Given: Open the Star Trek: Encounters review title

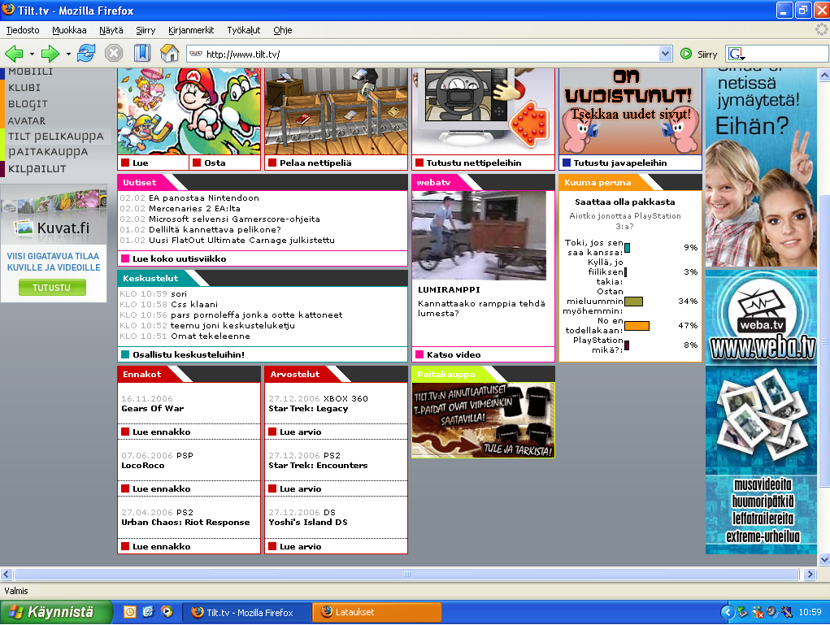Looking at the screenshot, I should pos(318,466).
